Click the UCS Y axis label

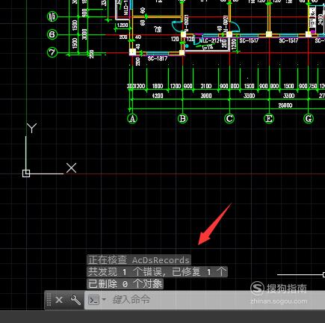[x=31, y=128]
